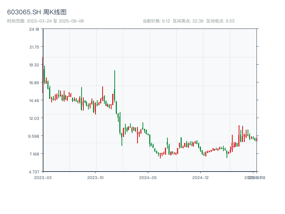This screenshot has width=285, height=214.
Task: Select the 19.32 y-axis tick label
Action: (34, 65)
